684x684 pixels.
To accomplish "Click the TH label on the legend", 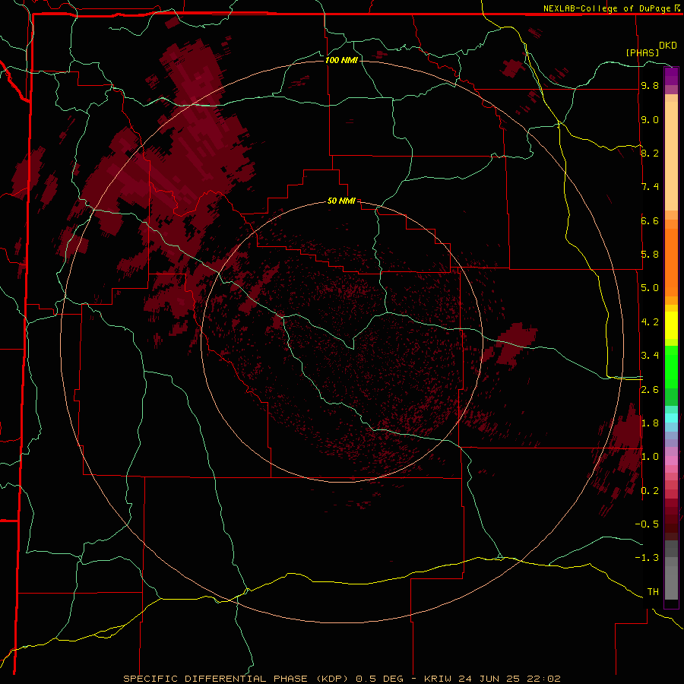I will point(653,592).
